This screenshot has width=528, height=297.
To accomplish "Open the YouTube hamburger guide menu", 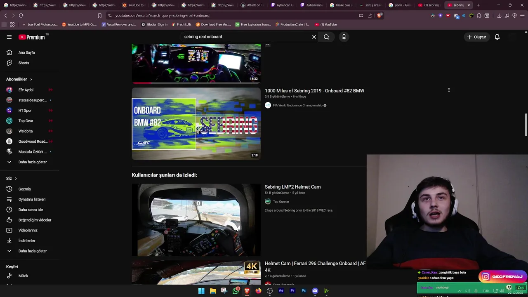I will [9, 37].
